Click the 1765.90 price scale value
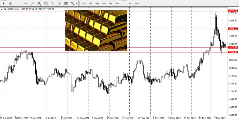 tap(233, 84)
